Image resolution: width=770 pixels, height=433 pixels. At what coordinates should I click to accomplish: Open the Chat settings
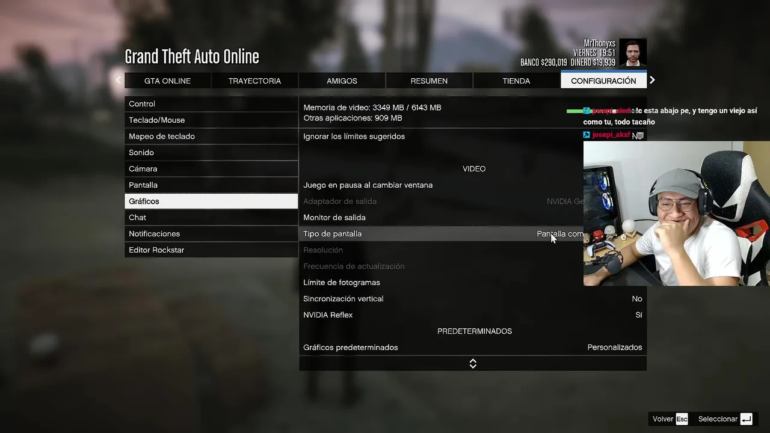[211, 218]
